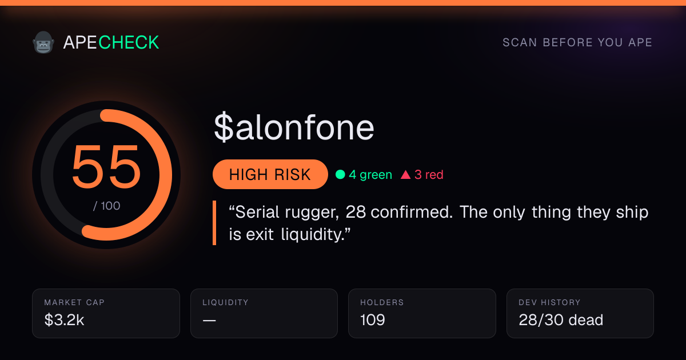
Task: Open the Holders stat card
Action: pyautogui.click(x=422, y=313)
